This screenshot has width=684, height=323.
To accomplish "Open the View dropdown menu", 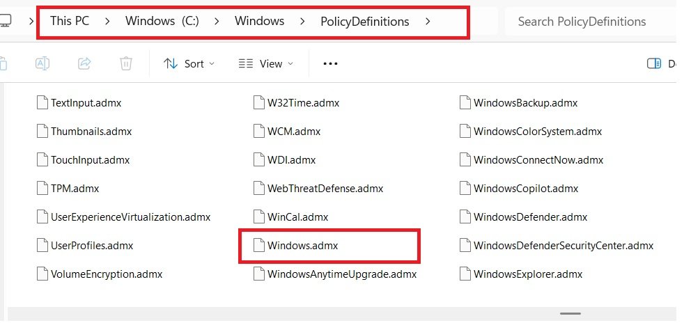I will (266, 63).
